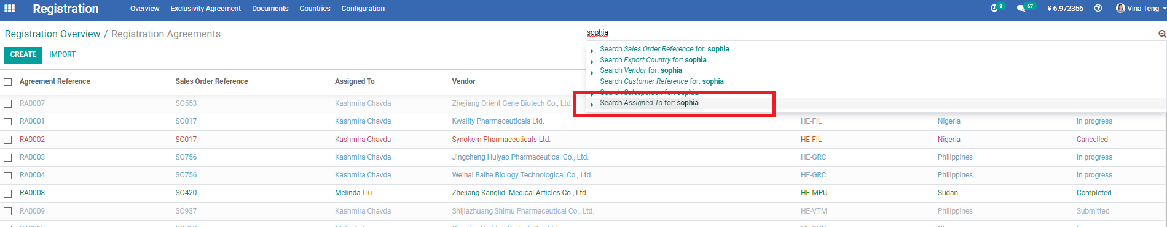Image resolution: width=1167 pixels, height=227 pixels.
Task: Select Search Export Country for sophia
Action: 653,60
